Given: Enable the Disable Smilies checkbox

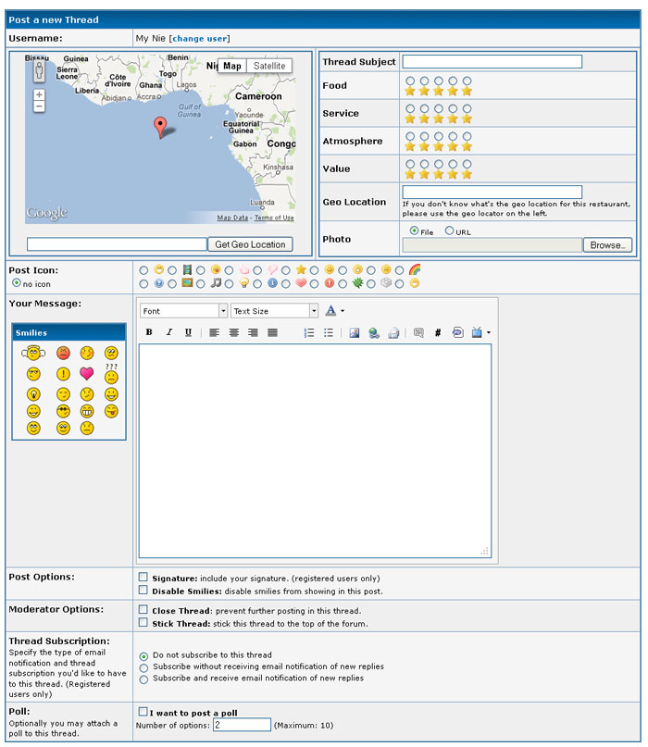Looking at the screenshot, I should click(x=143, y=590).
